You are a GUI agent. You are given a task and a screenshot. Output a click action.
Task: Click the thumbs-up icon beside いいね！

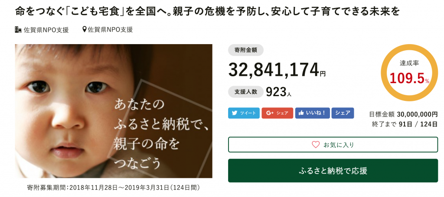(301, 113)
